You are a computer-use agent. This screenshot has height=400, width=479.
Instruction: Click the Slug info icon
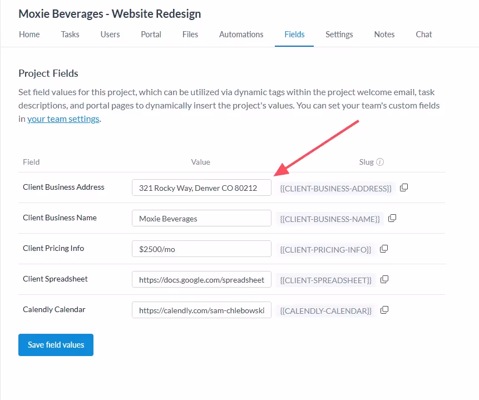[x=380, y=162]
